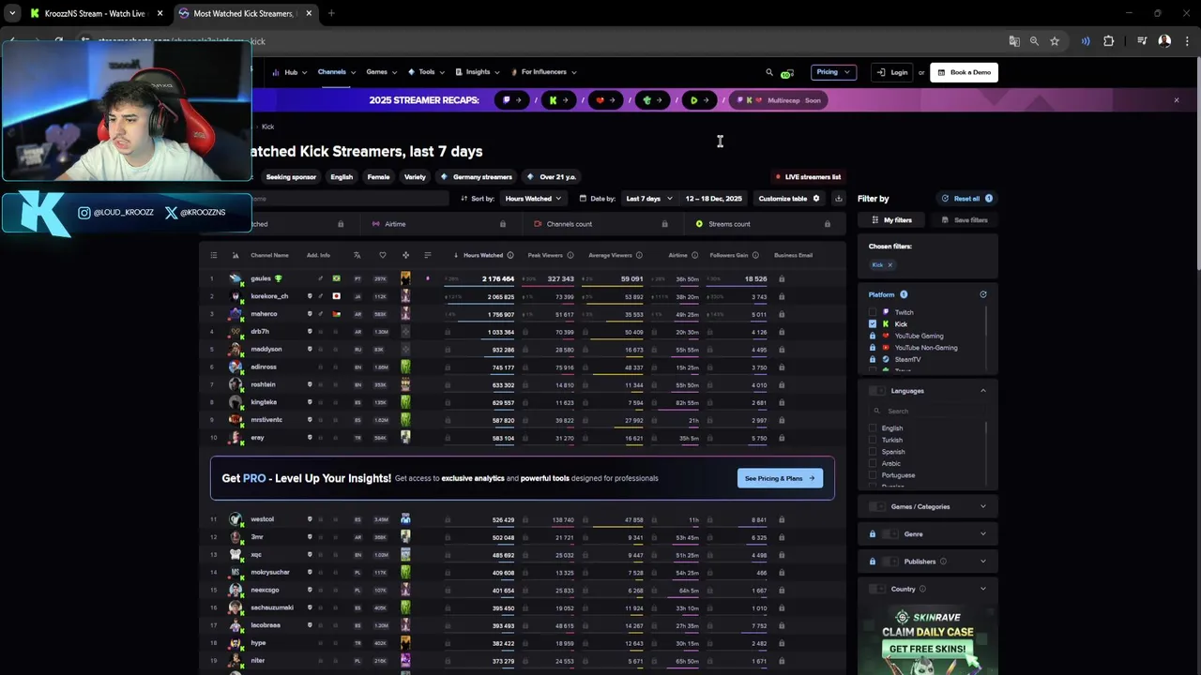The image size is (1201, 675).
Task: Open the Tools navigation menu
Action: click(427, 72)
